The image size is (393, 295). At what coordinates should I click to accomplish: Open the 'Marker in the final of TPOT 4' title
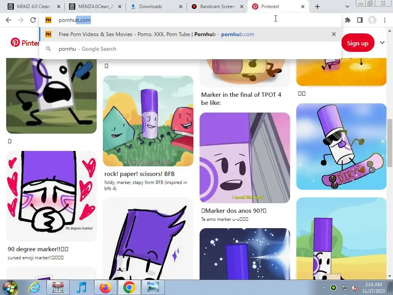coord(241,99)
